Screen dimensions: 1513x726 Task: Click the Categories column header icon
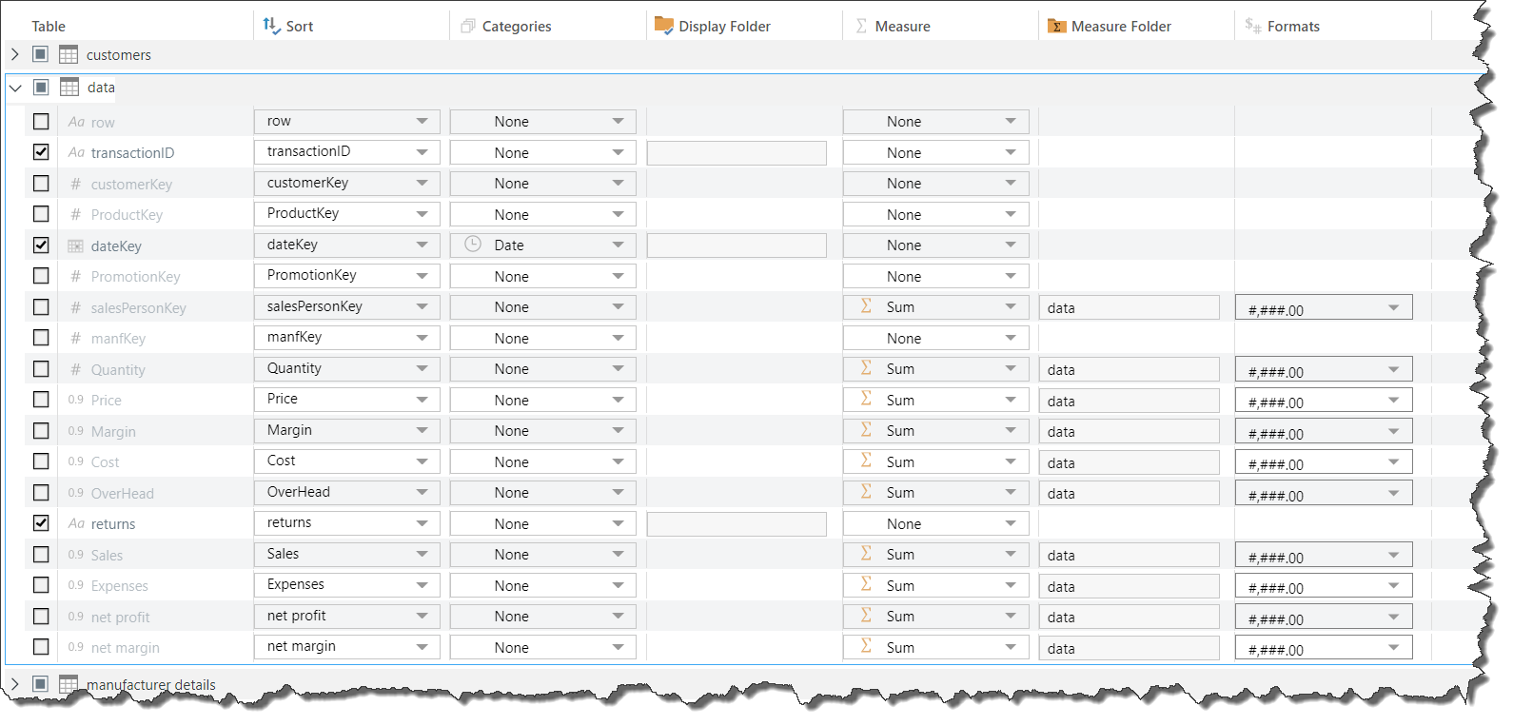(467, 27)
